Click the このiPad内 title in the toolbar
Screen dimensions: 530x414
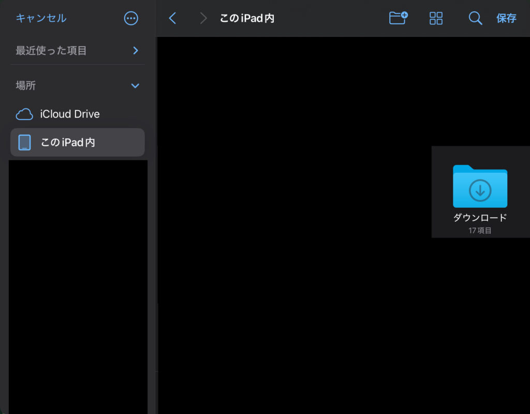tap(247, 19)
